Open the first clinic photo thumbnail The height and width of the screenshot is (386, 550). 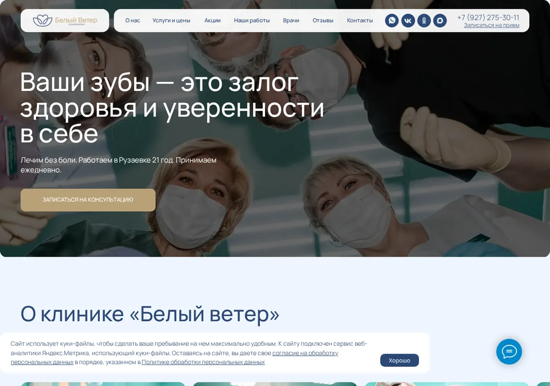click(103, 384)
